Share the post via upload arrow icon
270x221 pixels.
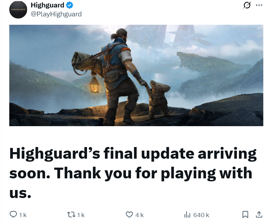(259, 214)
